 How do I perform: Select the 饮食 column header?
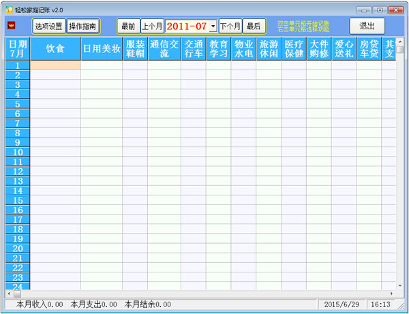[x=55, y=49]
